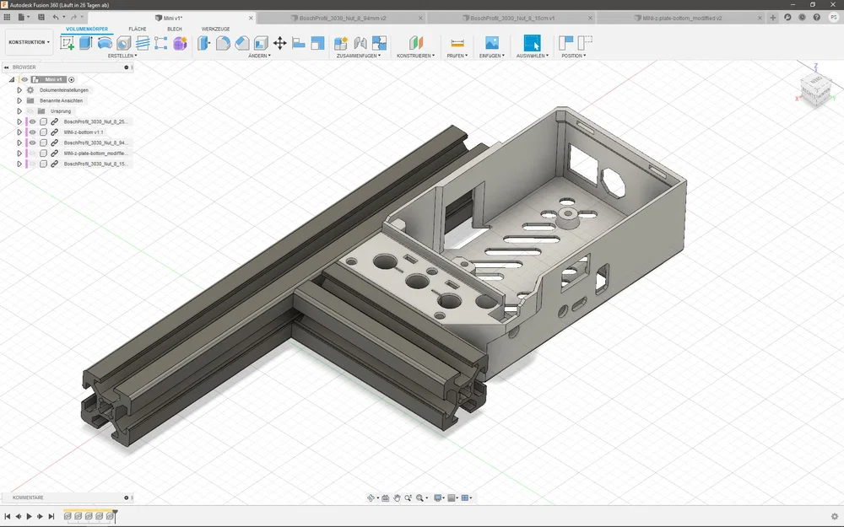The height and width of the screenshot is (527, 844).
Task: Activate the Select tool icon
Action: pos(532,43)
